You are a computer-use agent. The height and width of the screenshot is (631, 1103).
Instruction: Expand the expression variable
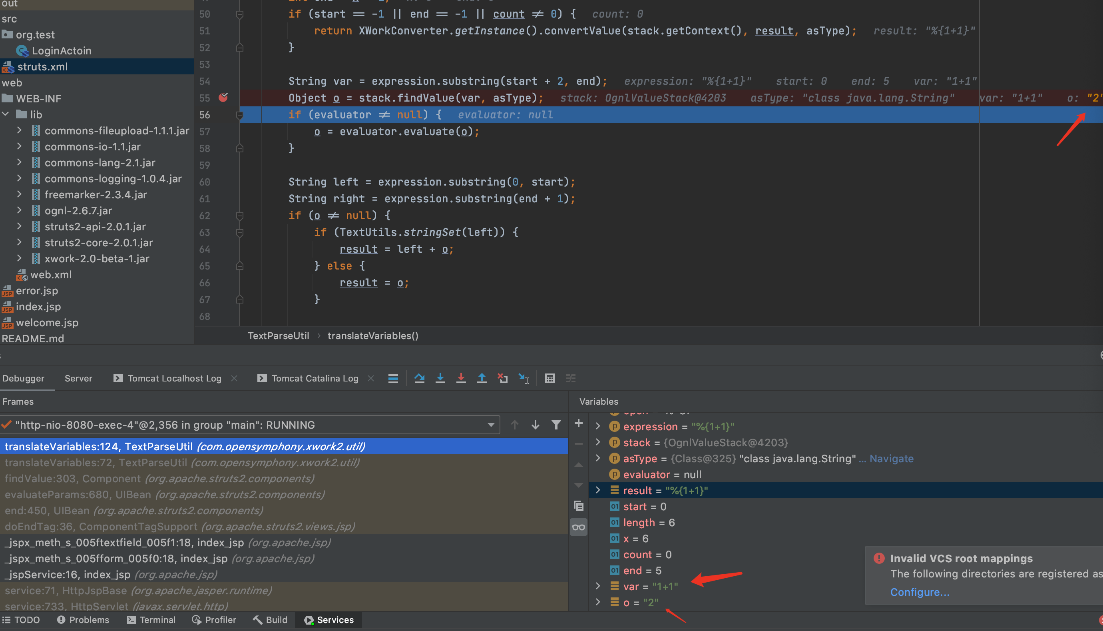click(x=598, y=426)
